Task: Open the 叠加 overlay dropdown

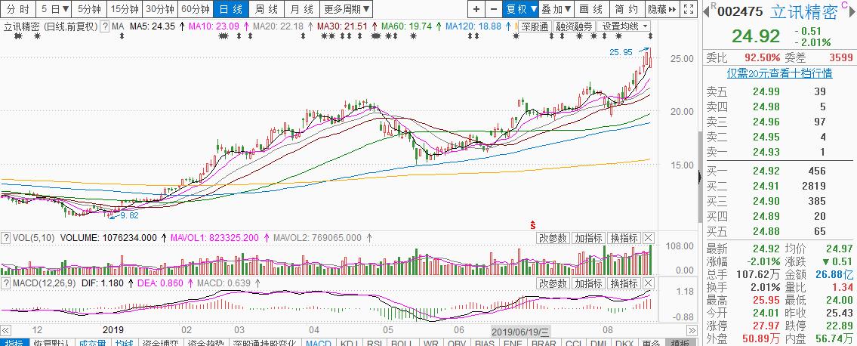Action: point(556,9)
